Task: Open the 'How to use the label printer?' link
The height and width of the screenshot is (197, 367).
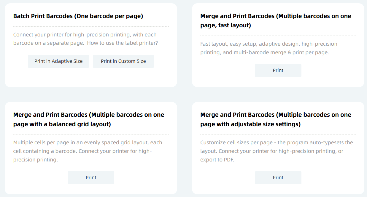Action: 122,43
